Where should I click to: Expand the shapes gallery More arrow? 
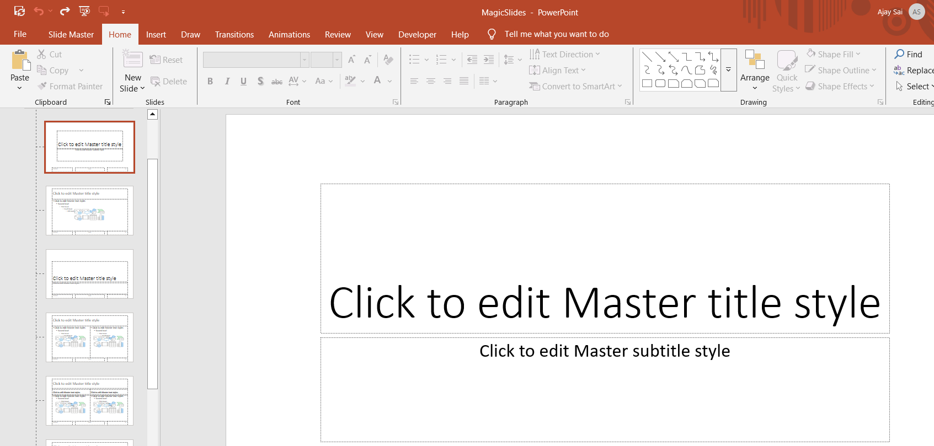pyautogui.click(x=728, y=70)
